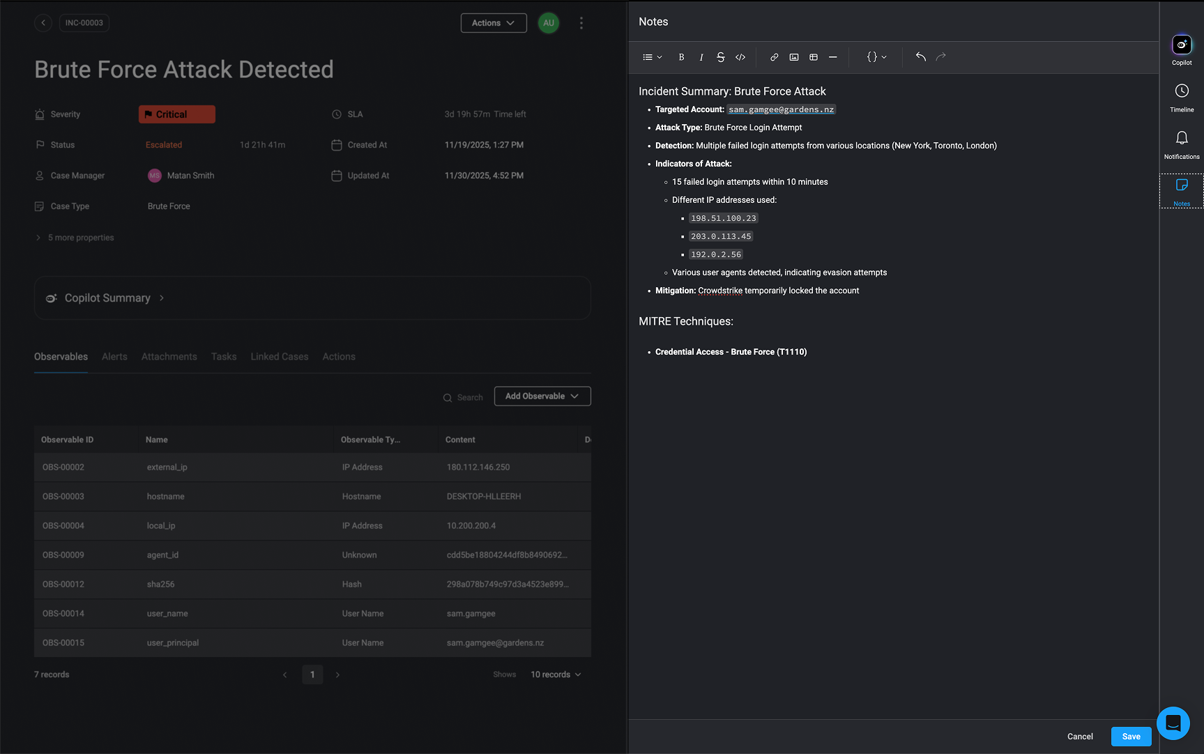Switch to the Linked Cases tab
Viewport: 1204px width, 754px height.
(x=279, y=357)
